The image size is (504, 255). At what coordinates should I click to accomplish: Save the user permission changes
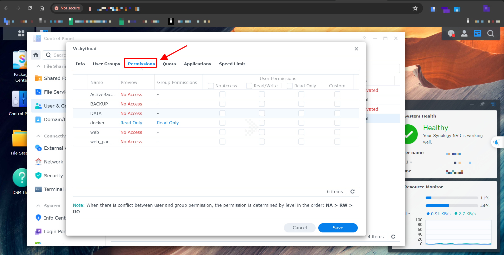click(338, 228)
